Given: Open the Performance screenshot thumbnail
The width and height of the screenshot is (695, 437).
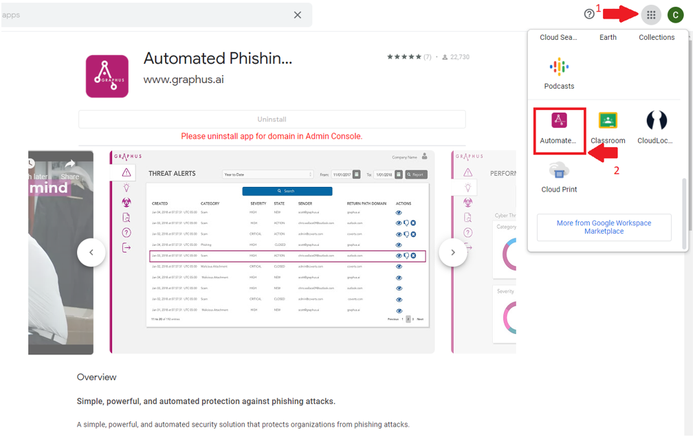Looking at the screenshot, I should point(483,251).
